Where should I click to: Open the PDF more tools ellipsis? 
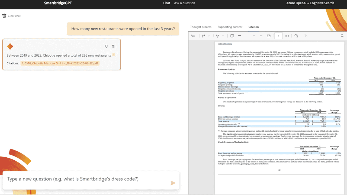point(239,36)
